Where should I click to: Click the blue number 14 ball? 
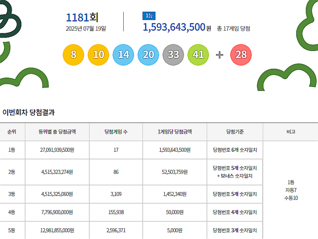[123, 55]
